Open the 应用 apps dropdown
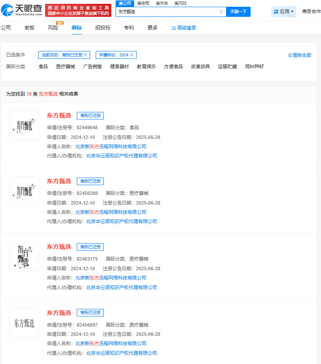The height and width of the screenshot is (364, 321). click(x=284, y=11)
